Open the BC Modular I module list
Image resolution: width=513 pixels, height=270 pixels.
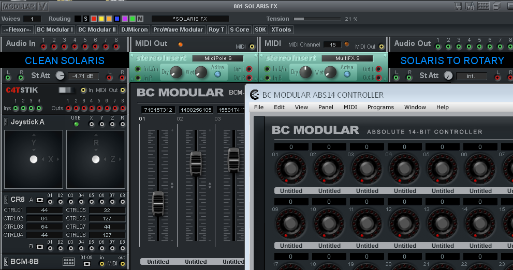pos(55,29)
